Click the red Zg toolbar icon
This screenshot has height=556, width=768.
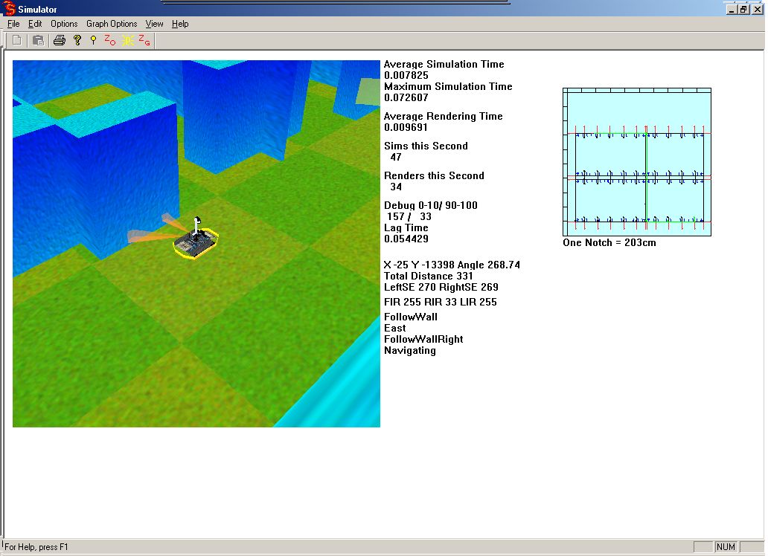tap(144, 40)
